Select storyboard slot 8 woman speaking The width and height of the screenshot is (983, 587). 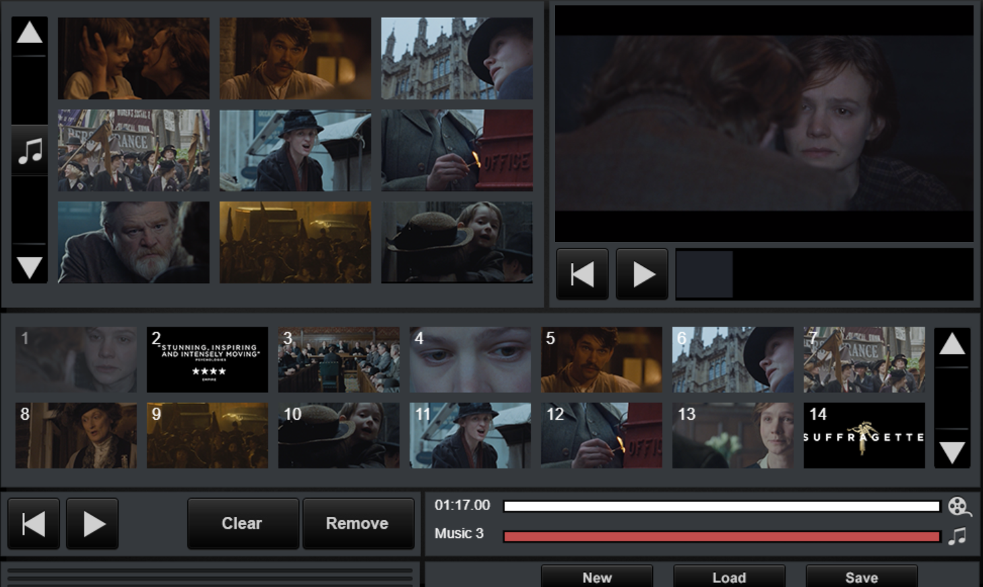[76, 435]
